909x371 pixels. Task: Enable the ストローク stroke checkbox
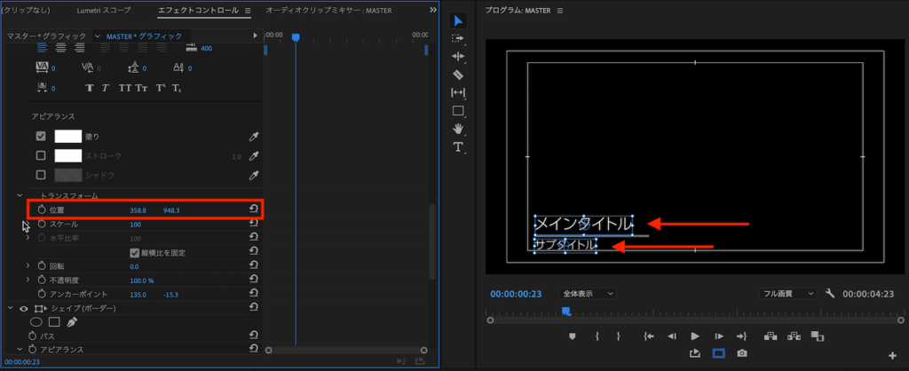pos(41,155)
